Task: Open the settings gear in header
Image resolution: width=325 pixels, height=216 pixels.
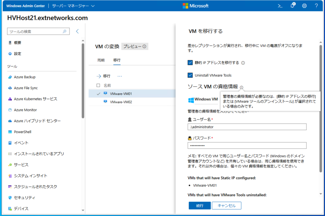Action: (x=304, y=6)
